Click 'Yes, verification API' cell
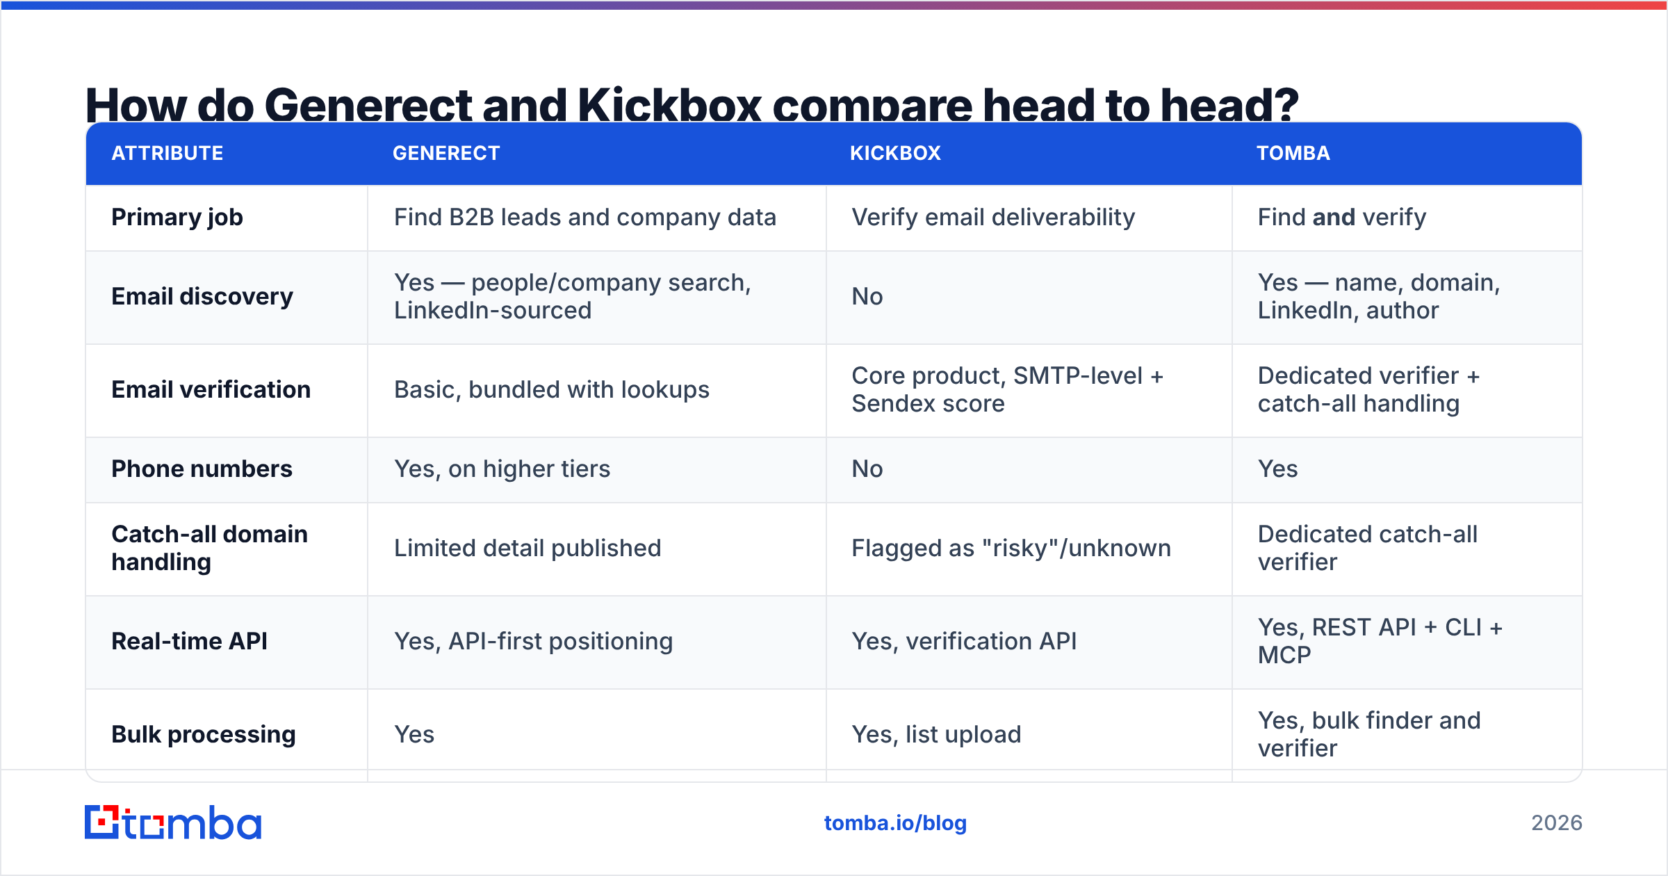 click(964, 642)
